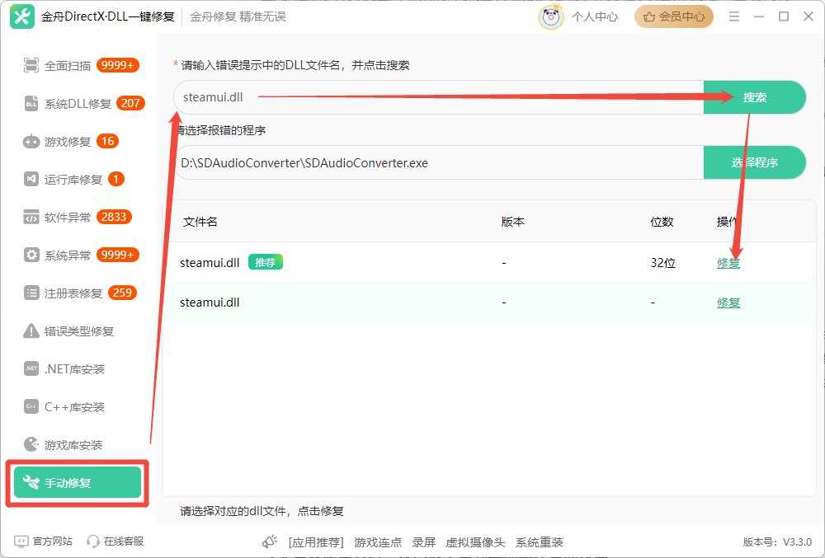
Task: Click the 推荐 badge beside steamui.dll
Action: [265, 262]
